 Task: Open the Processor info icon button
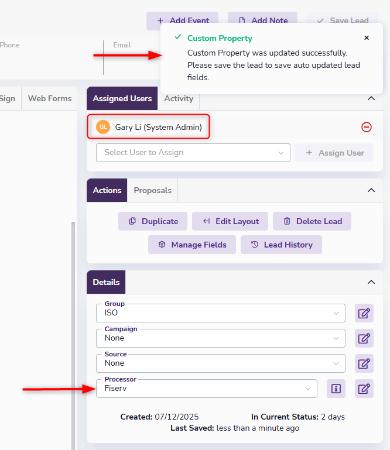coord(336,389)
